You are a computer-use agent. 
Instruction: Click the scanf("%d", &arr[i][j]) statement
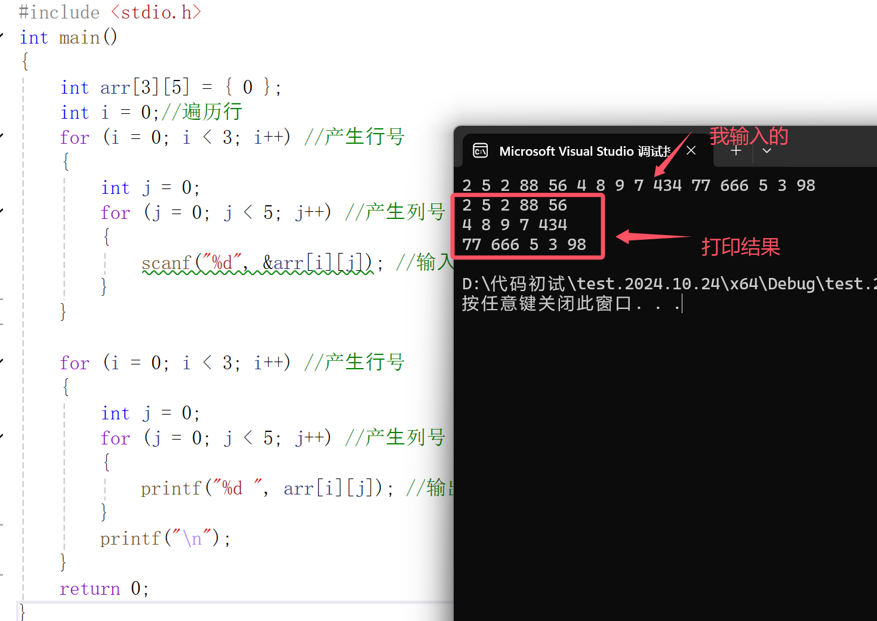263,263
